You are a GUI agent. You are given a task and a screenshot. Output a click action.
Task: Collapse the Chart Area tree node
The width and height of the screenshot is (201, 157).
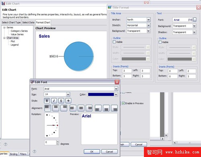point(4,38)
